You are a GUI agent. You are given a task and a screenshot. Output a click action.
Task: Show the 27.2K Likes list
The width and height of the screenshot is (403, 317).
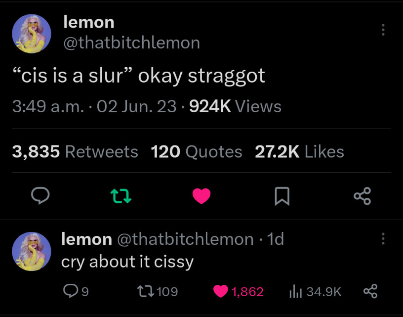point(299,151)
